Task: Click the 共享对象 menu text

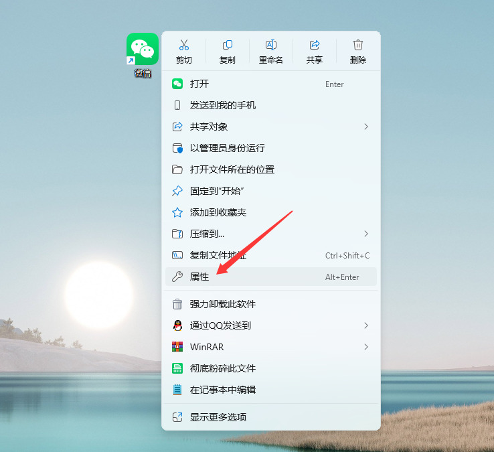Action: [209, 127]
